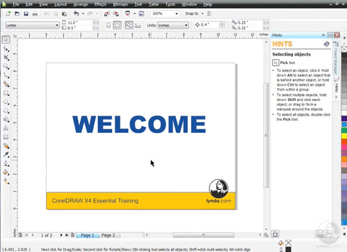Select the Pick tool in the toolbox
This screenshot has width=347, height=252.
pos(6,40)
